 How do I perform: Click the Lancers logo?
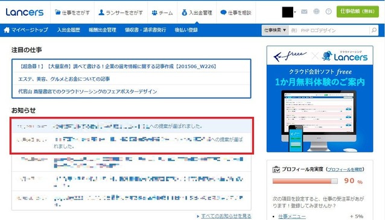point(25,12)
